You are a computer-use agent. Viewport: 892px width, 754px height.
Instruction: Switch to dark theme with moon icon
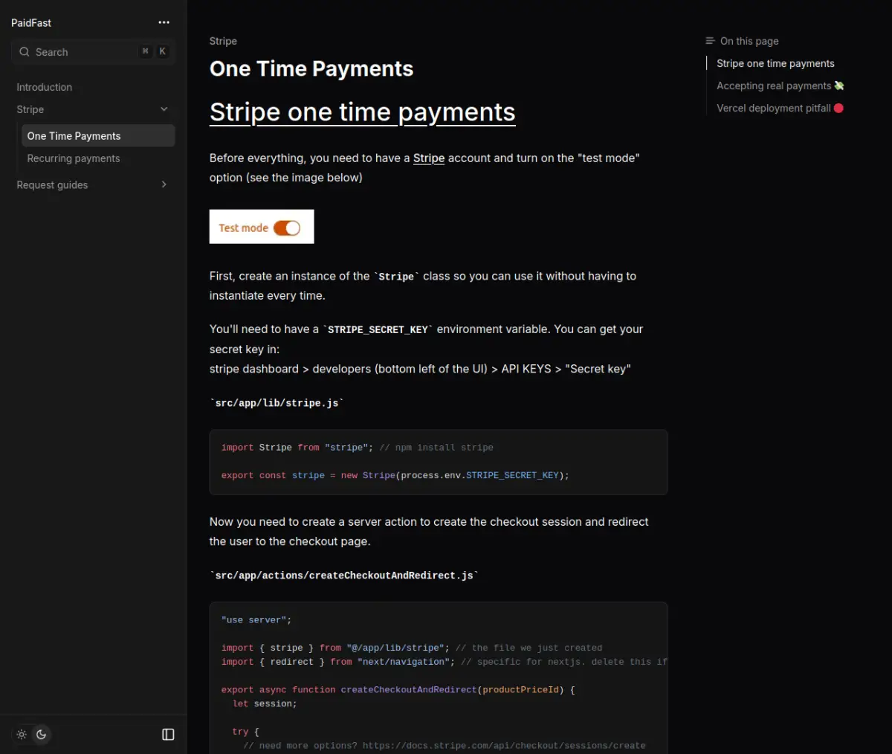point(42,735)
